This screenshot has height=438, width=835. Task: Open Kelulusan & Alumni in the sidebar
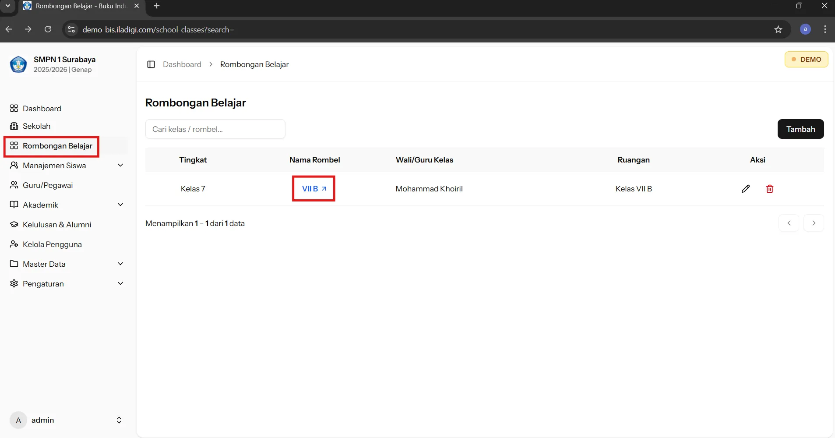[x=57, y=225]
